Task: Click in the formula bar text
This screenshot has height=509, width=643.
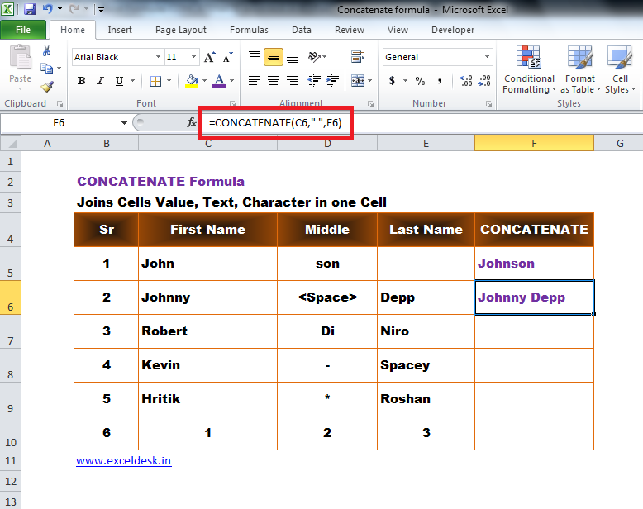Action: [275, 122]
